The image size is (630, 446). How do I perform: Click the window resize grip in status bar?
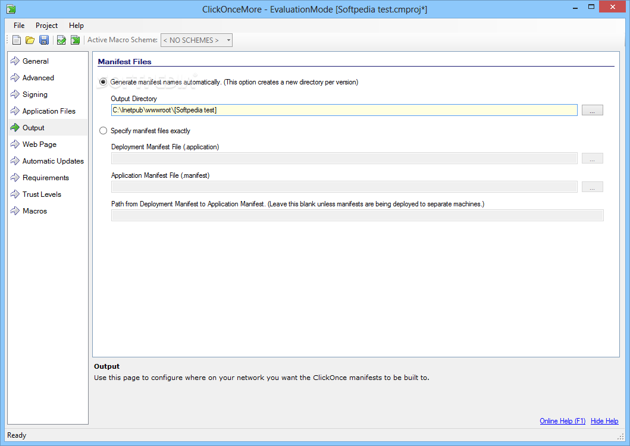620,436
